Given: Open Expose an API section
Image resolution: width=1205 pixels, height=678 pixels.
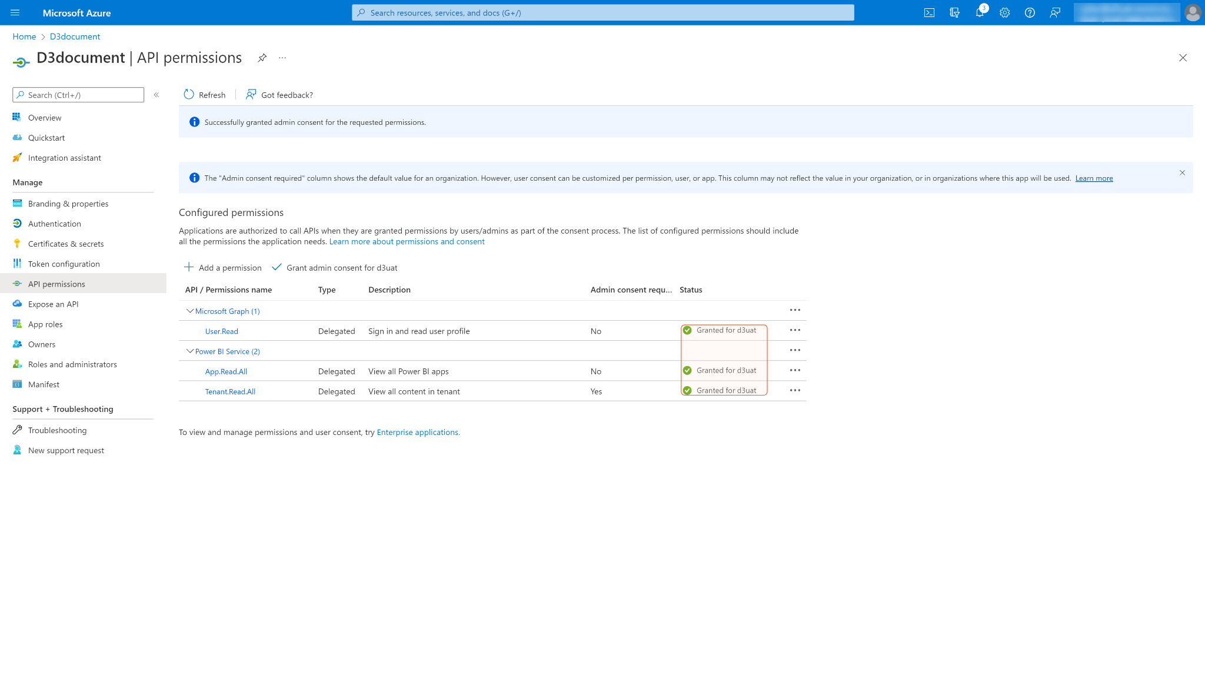Looking at the screenshot, I should (53, 304).
